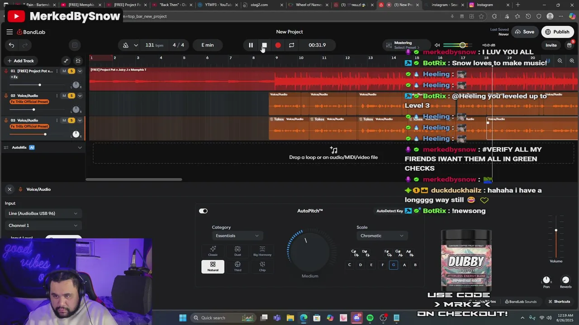The image size is (579, 325).
Task: Click the track collapse icon beside Add Track
Action: click(78, 61)
